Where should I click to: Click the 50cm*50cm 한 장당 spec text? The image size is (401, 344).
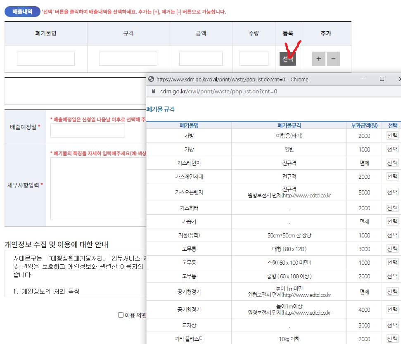coord(289,235)
